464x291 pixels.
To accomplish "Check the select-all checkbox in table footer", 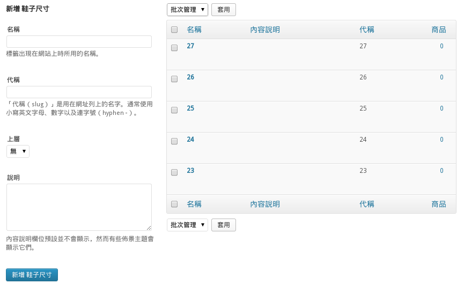I will (174, 204).
